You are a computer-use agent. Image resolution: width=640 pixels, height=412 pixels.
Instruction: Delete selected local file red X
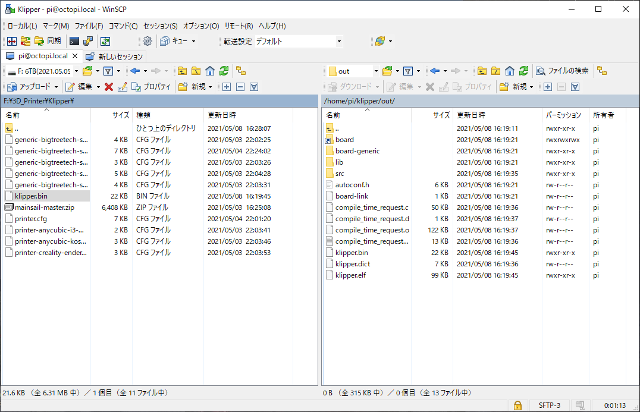(x=109, y=86)
